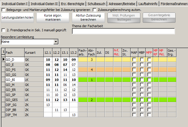Click the 13.1 grade 06 of GO_M

click(x=65, y=85)
